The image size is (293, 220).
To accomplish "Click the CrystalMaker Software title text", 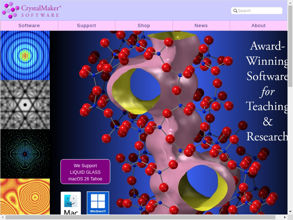I will click(41, 11).
